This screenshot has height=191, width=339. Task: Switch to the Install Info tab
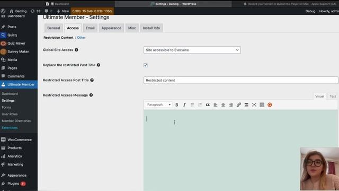pos(151,28)
